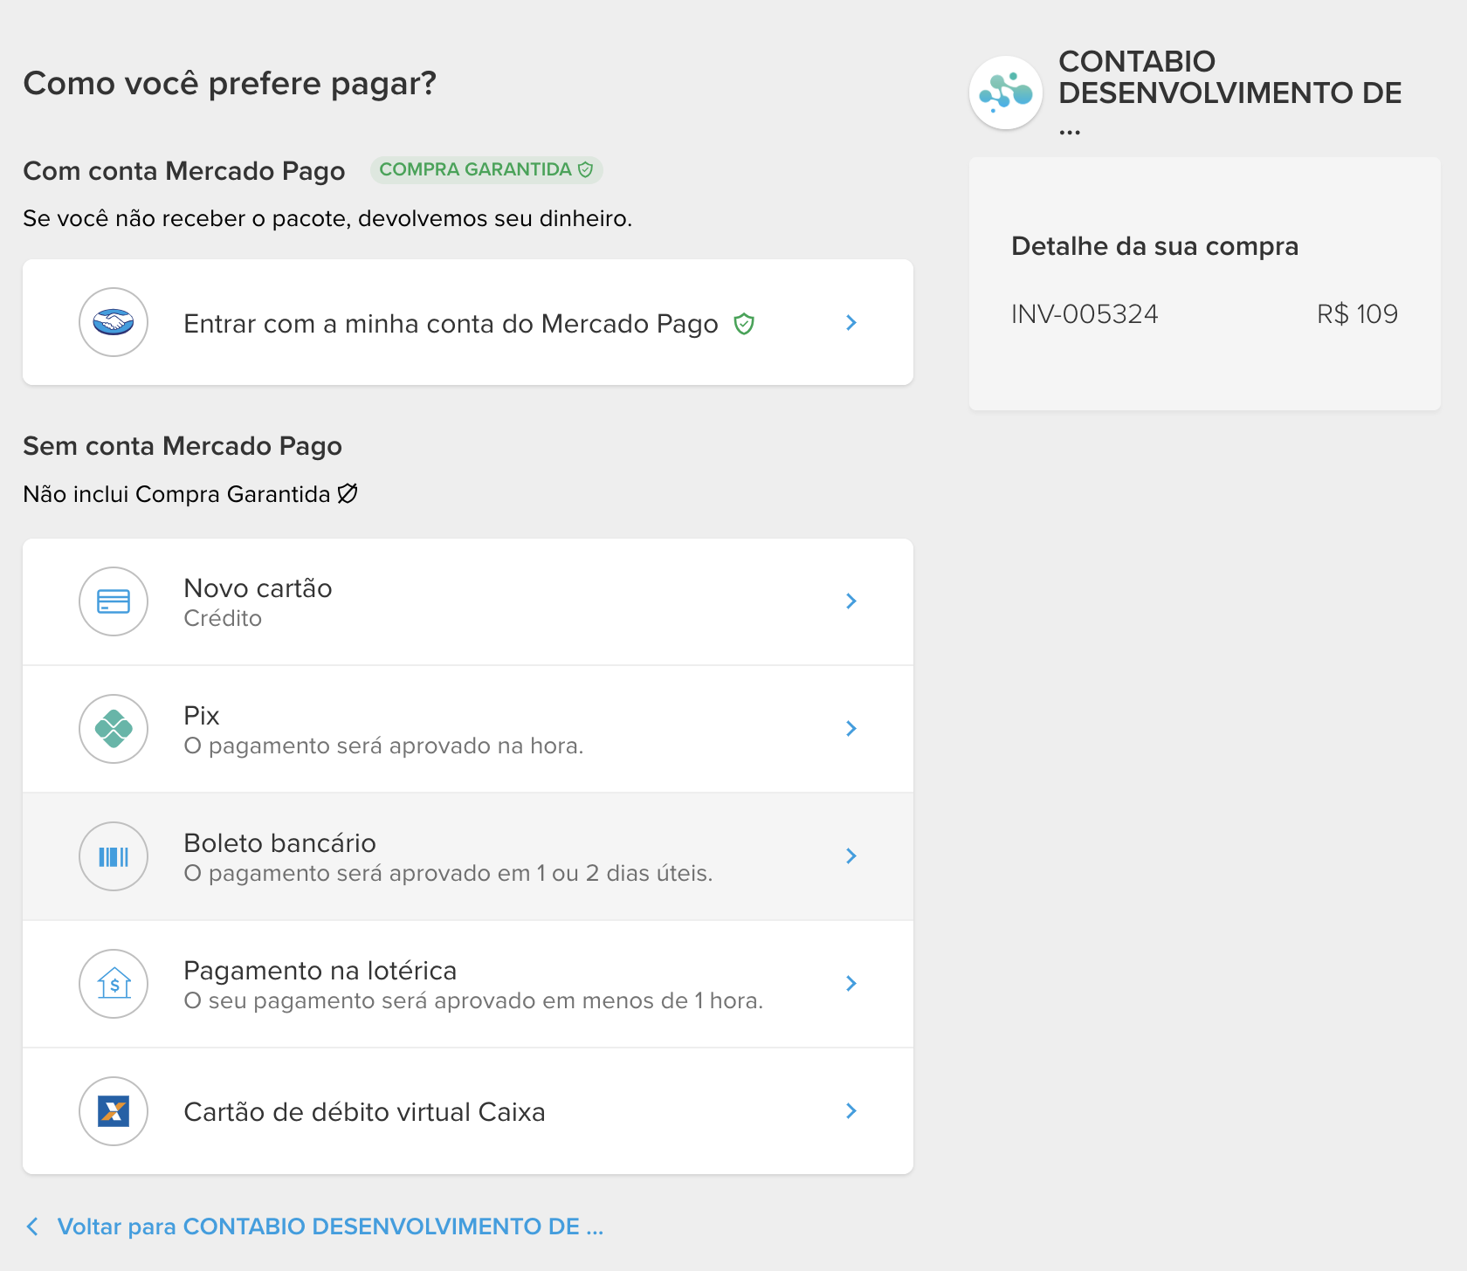Image resolution: width=1467 pixels, height=1271 pixels.
Task: Choose Cartão de débito virtual Caixa
Action: pos(468,1111)
